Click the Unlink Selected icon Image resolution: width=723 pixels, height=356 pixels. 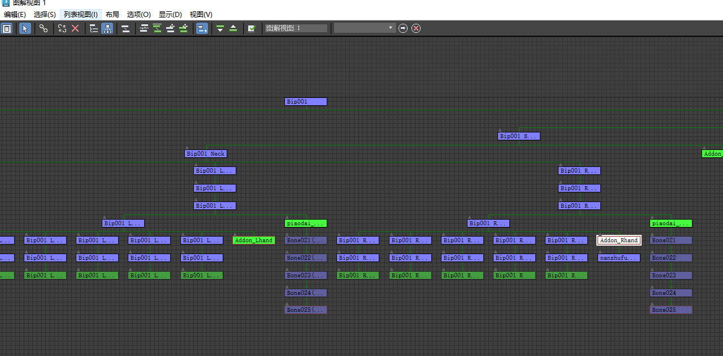62,28
